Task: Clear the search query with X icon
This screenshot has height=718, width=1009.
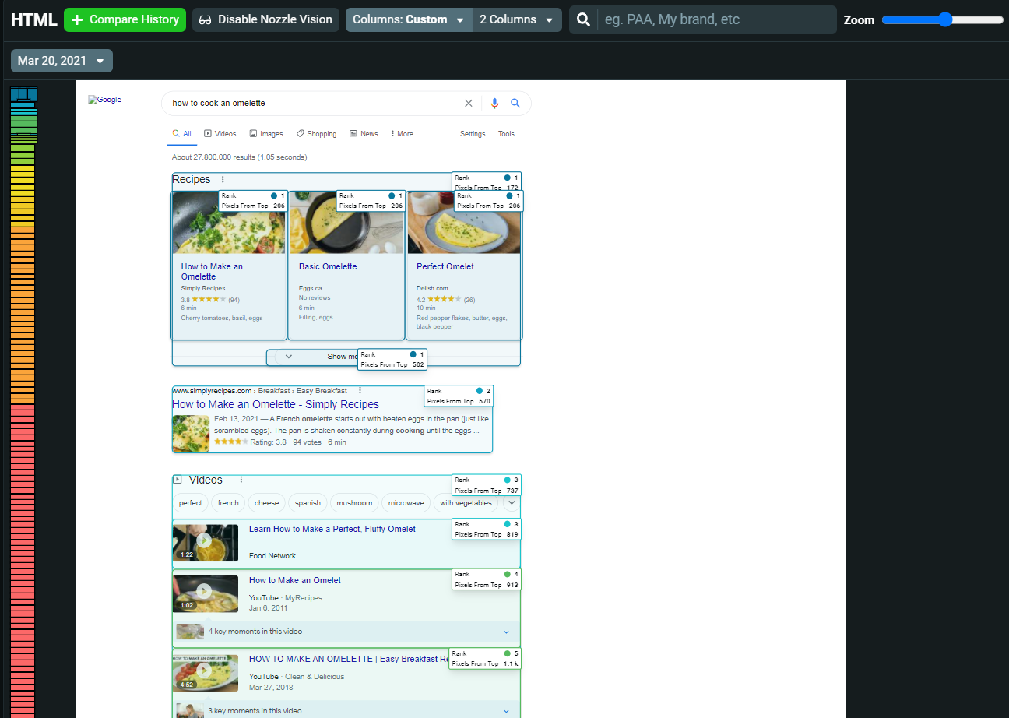Action: (469, 103)
